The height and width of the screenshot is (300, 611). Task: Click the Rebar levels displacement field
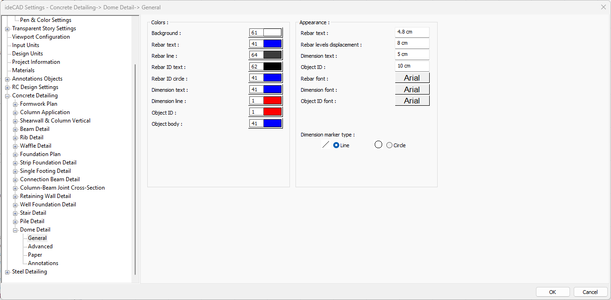(412, 43)
